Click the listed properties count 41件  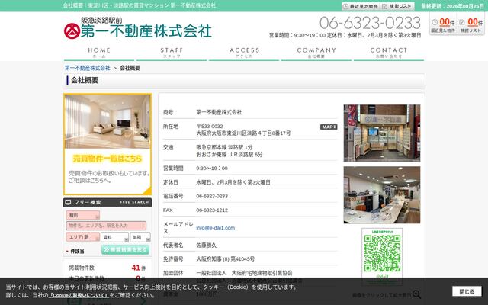pos(139,268)
